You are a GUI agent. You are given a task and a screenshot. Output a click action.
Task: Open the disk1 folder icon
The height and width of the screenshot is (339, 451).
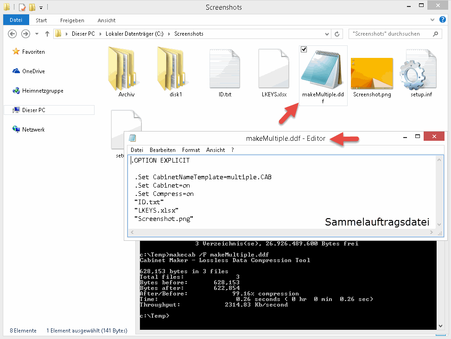(176, 69)
